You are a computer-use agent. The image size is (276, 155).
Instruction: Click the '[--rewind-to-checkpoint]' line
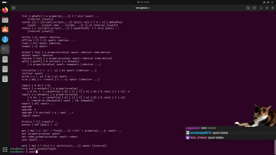tap(60, 100)
